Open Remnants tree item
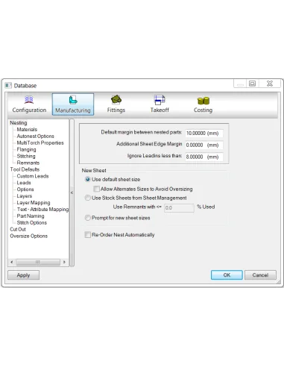This screenshot has width=284, height=367. click(x=28, y=163)
